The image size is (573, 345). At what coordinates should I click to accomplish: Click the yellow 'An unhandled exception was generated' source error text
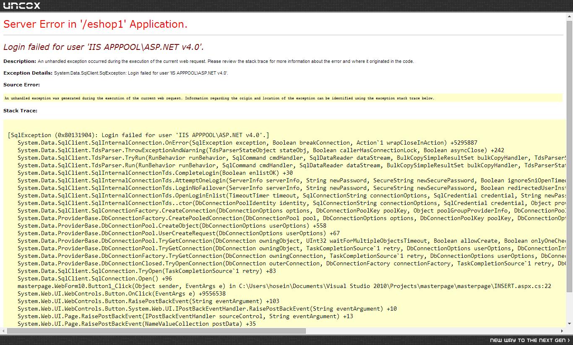coord(219,98)
